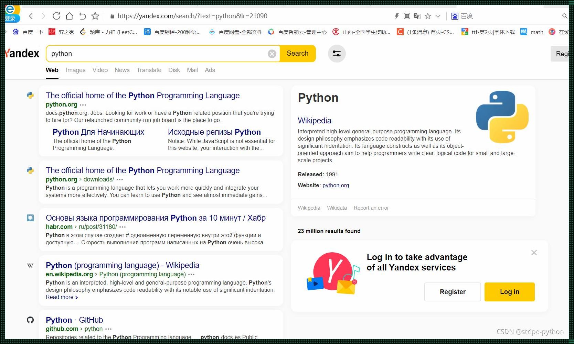Open Python (programming language) - Wikipedia result
Screen dimensions: 574x344
(123, 265)
